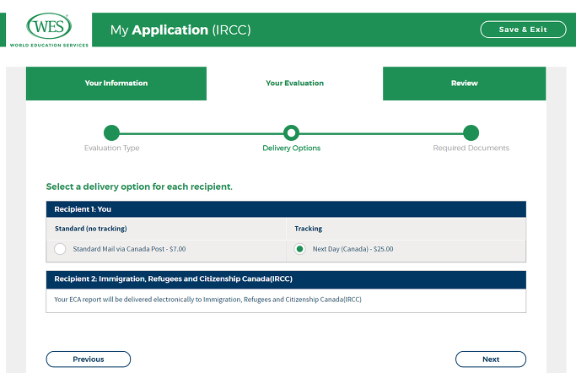Click 'Next Day (Canada) - $25.00' text

[353, 249]
